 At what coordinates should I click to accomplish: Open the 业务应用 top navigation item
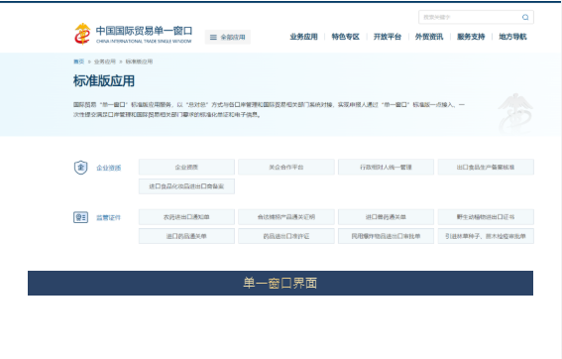(x=303, y=37)
